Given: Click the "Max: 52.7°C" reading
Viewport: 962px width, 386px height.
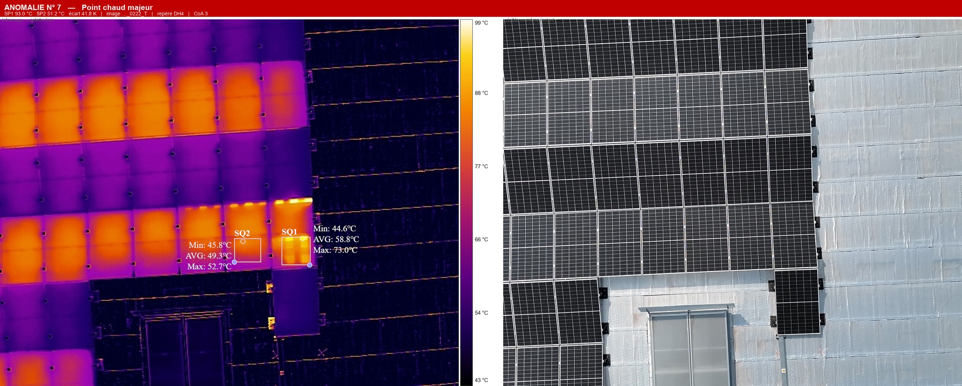Looking at the screenshot, I should coord(209,266).
